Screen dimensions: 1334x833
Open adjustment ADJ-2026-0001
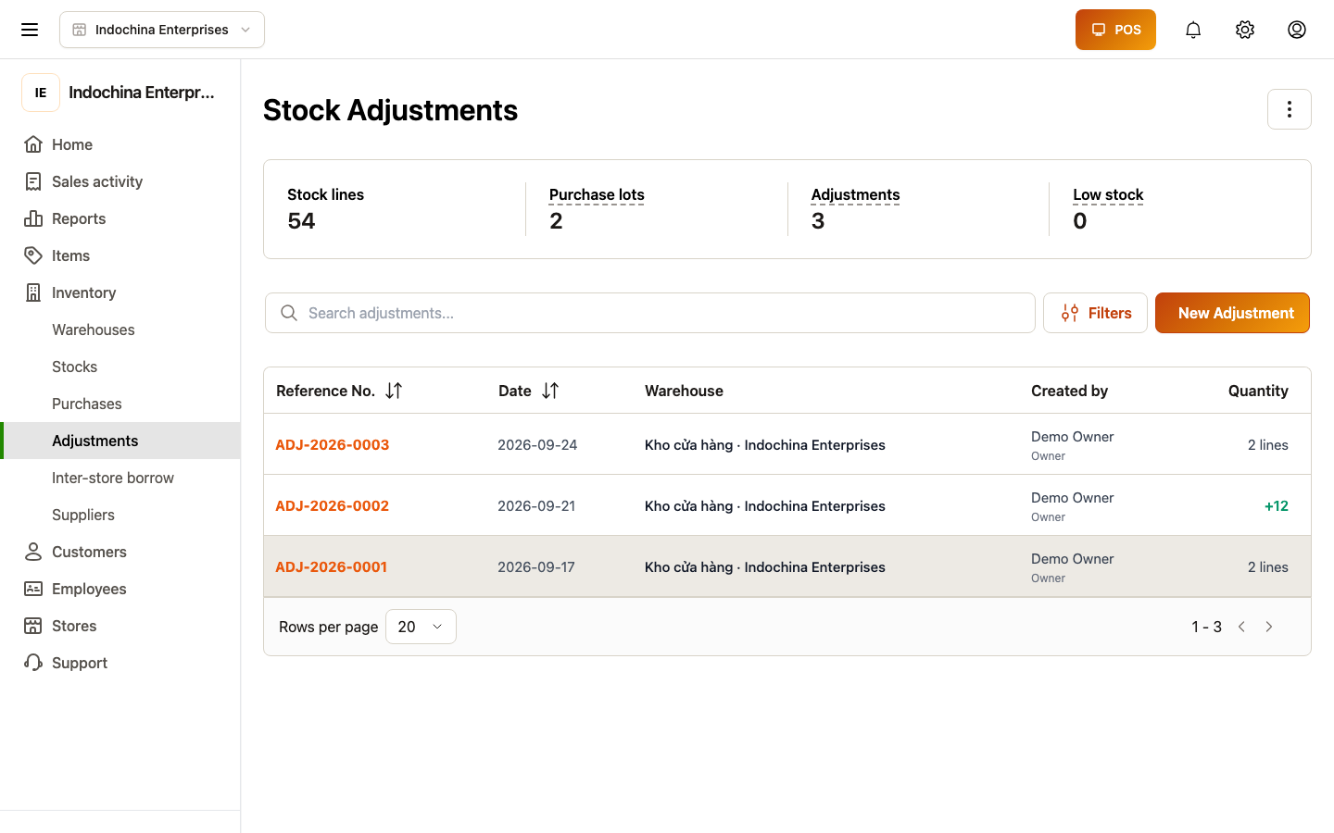coord(332,566)
